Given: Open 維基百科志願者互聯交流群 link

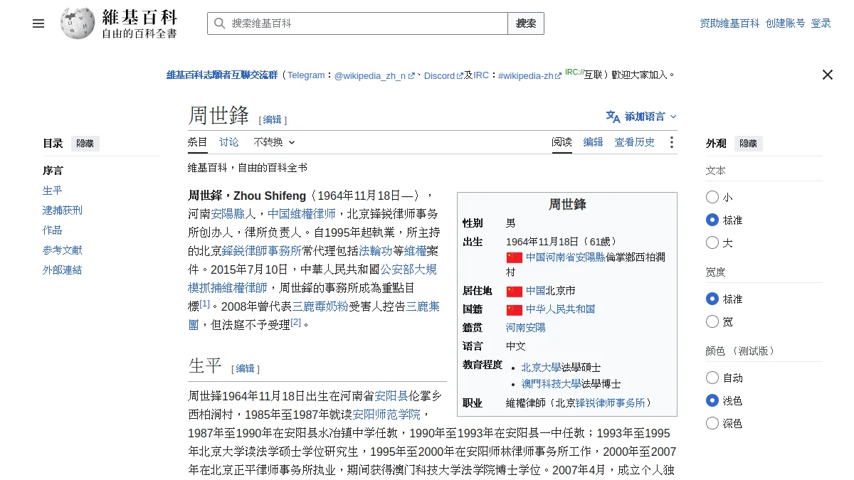Looking at the screenshot, I should point(222,75).
